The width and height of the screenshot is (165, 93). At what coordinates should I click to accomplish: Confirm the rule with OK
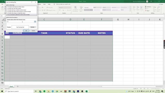point(26,31)
